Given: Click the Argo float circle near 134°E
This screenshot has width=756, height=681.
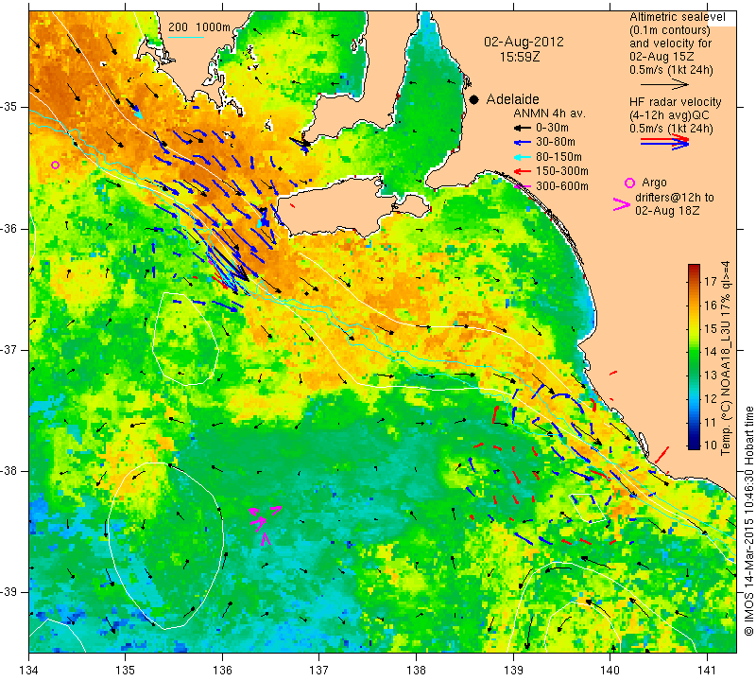Looking at the screenshot, I should (x=56, y=166).
